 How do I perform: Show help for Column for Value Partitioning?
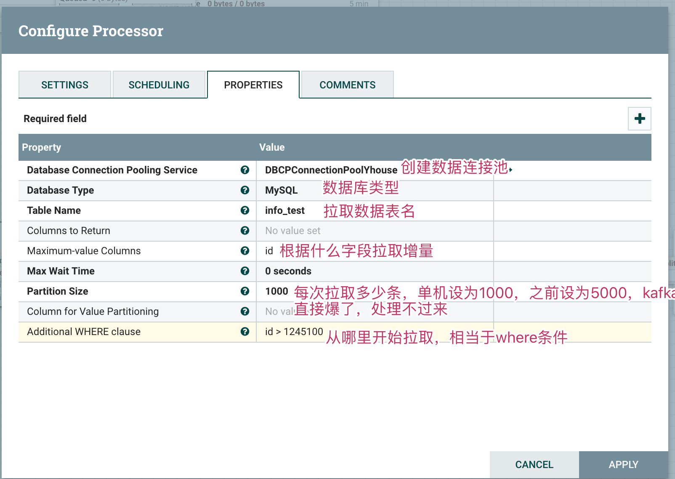point(245,311)
